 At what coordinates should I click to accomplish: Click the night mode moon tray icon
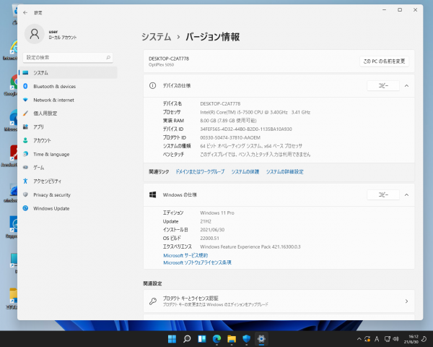(424, 339)
